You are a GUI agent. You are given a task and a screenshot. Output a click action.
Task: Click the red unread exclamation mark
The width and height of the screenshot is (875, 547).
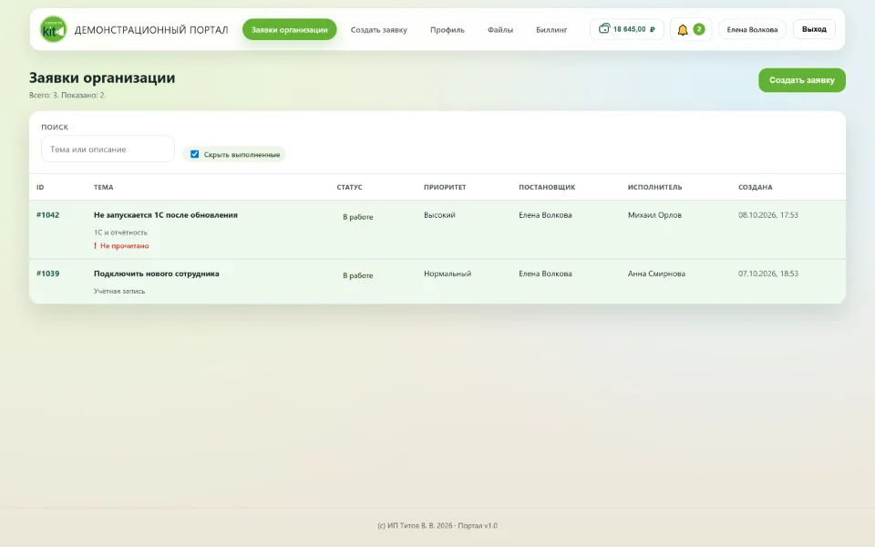(96, 245)
